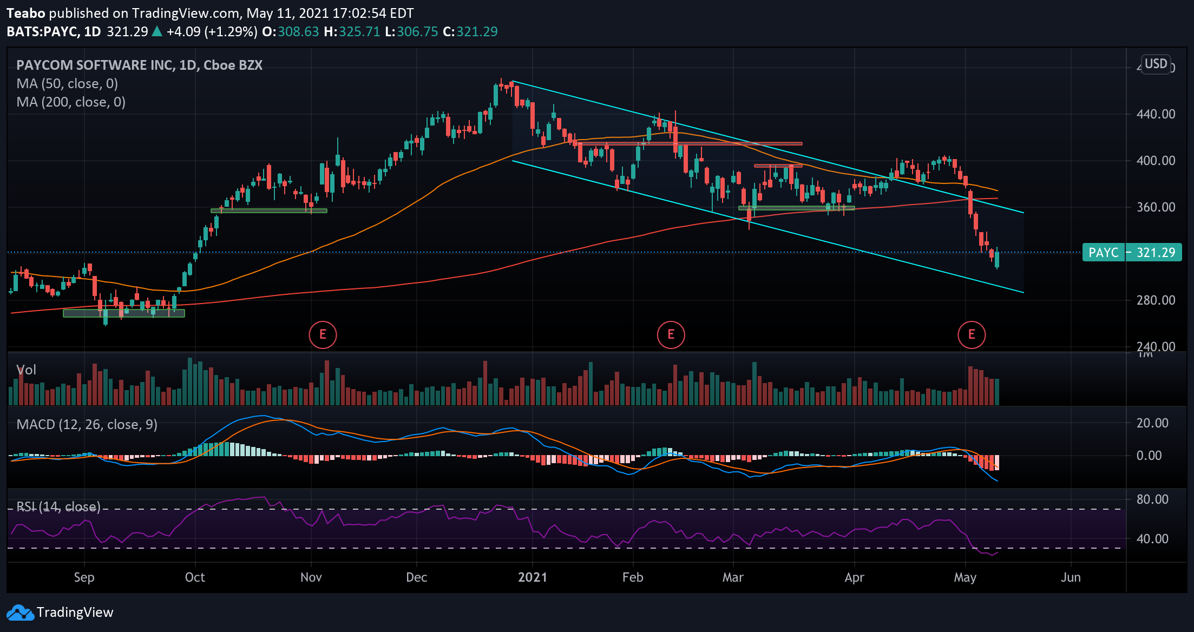Image resolution: width=1194 pixels, height=632 pixels.
Task: Click the C:321.29 close value
Action: click(x=470, y=31)
